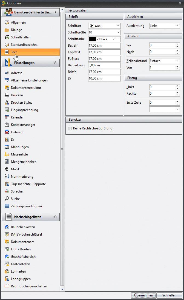Click sidebar scroll up arrow
184x300 pixels.
pos(62,10)
